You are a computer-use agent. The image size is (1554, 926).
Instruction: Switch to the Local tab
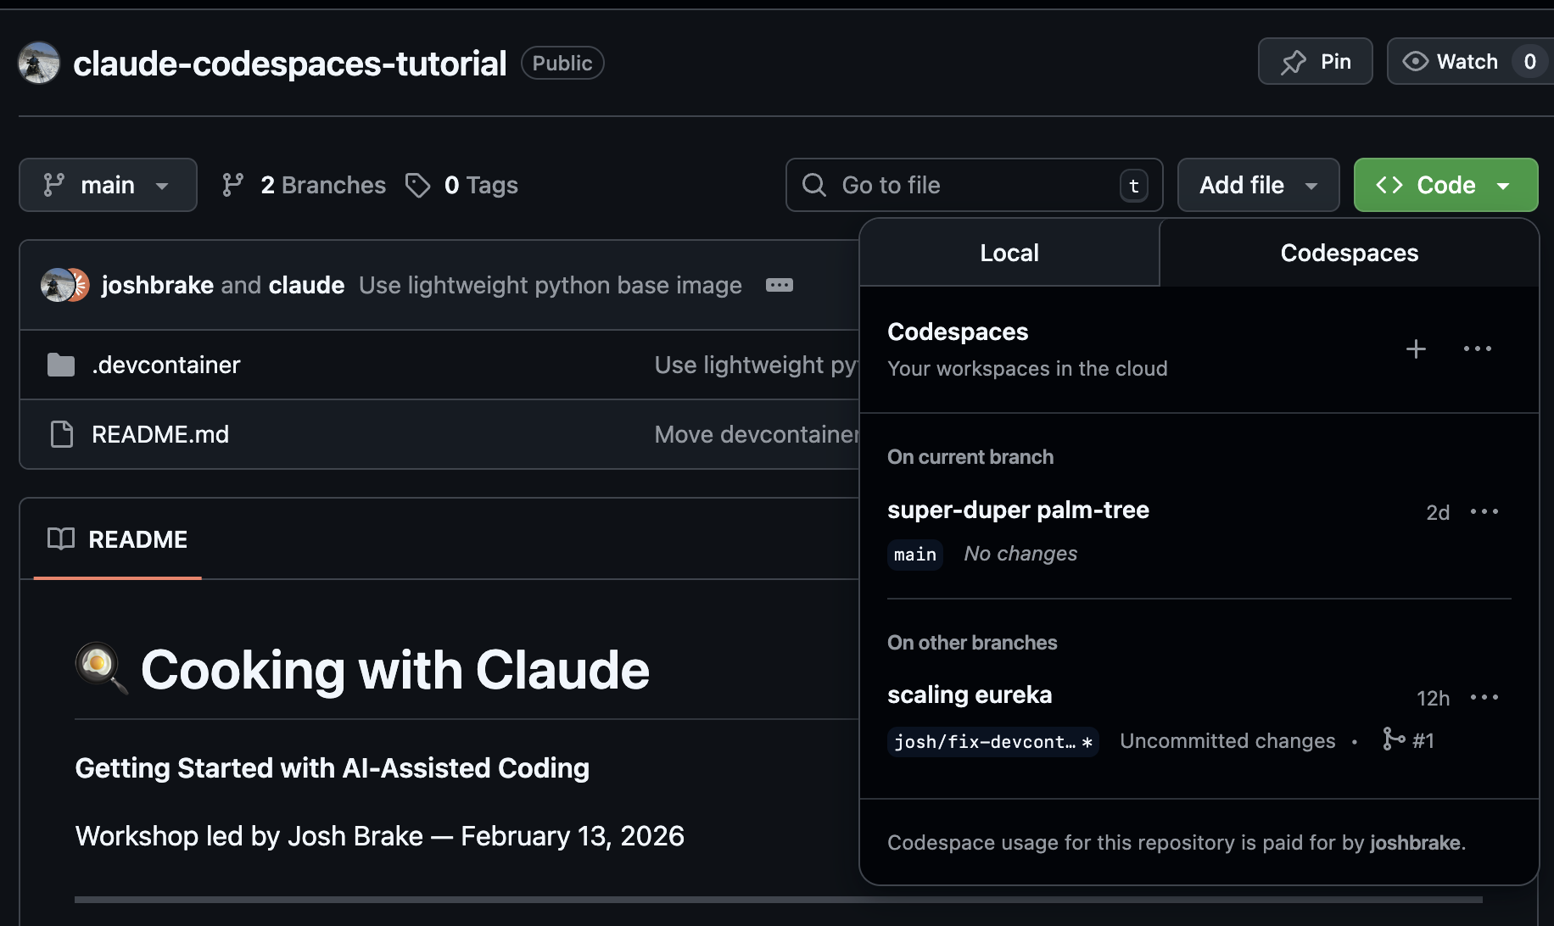(x=1009, y=253)
